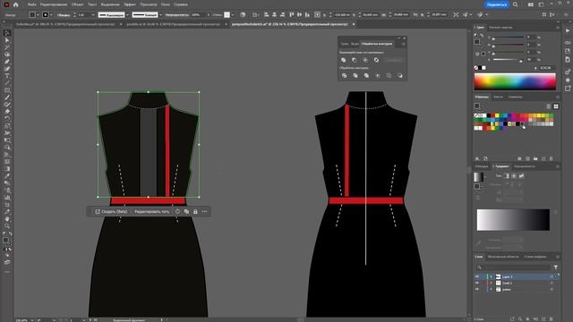Viewport: 573px width, 322px height.
Task: Open the graphic style dropdown in control bar
Action: click(233, 15)
